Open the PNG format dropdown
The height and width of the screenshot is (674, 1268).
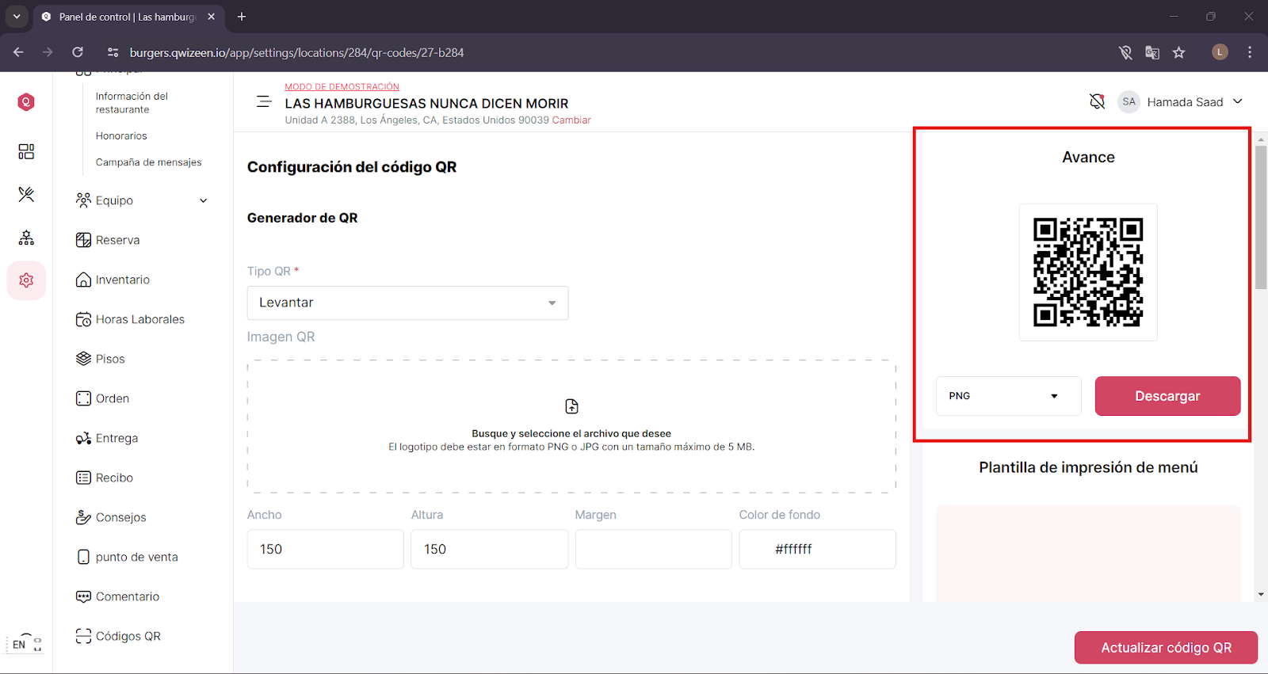tap(1008, 396)
